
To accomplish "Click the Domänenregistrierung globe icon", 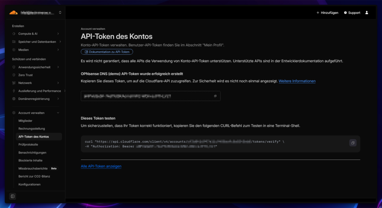I will [14, 99].
